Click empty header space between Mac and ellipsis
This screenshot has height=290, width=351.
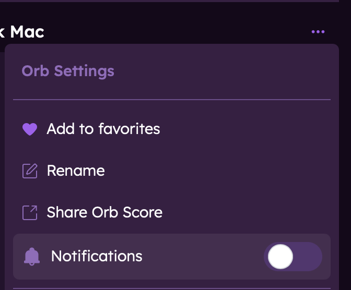(x=178, y=32)
